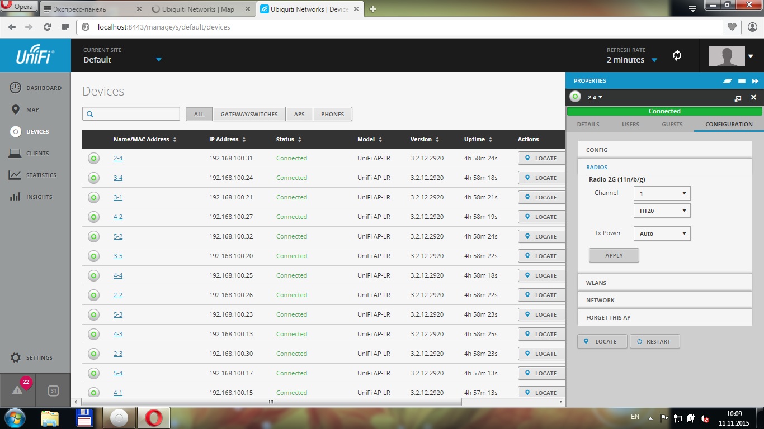Screen dimensions: 764x429
Task: Reload the page in Opera
Action: [x=47, y=27]
